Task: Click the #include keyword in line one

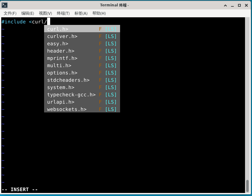Action: click(13, 22)
